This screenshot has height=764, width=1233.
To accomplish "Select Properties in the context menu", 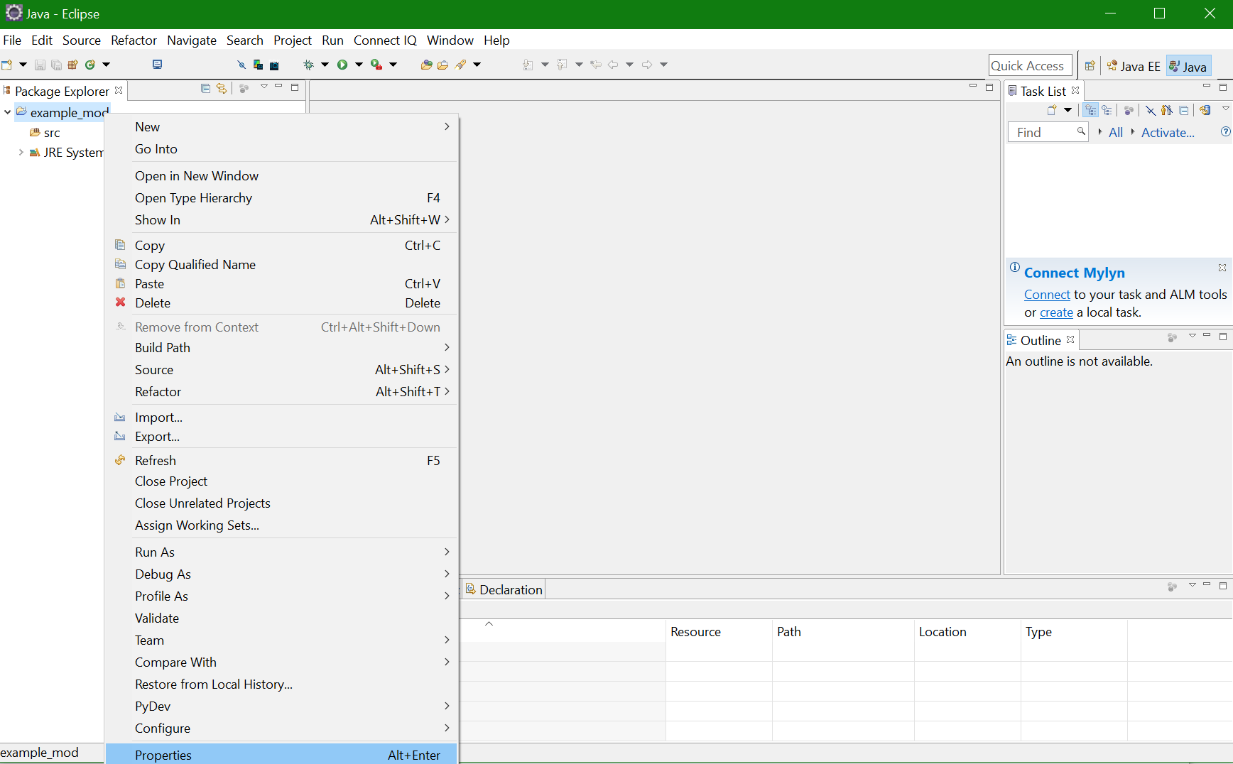I will 281,755.
